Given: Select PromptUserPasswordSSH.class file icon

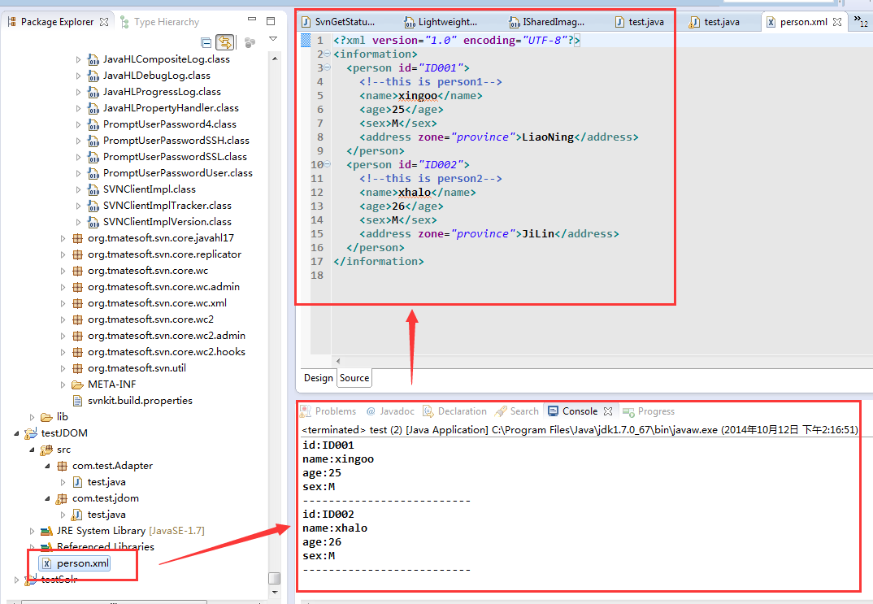Looking at the screenshot, I should click(93, 141).
